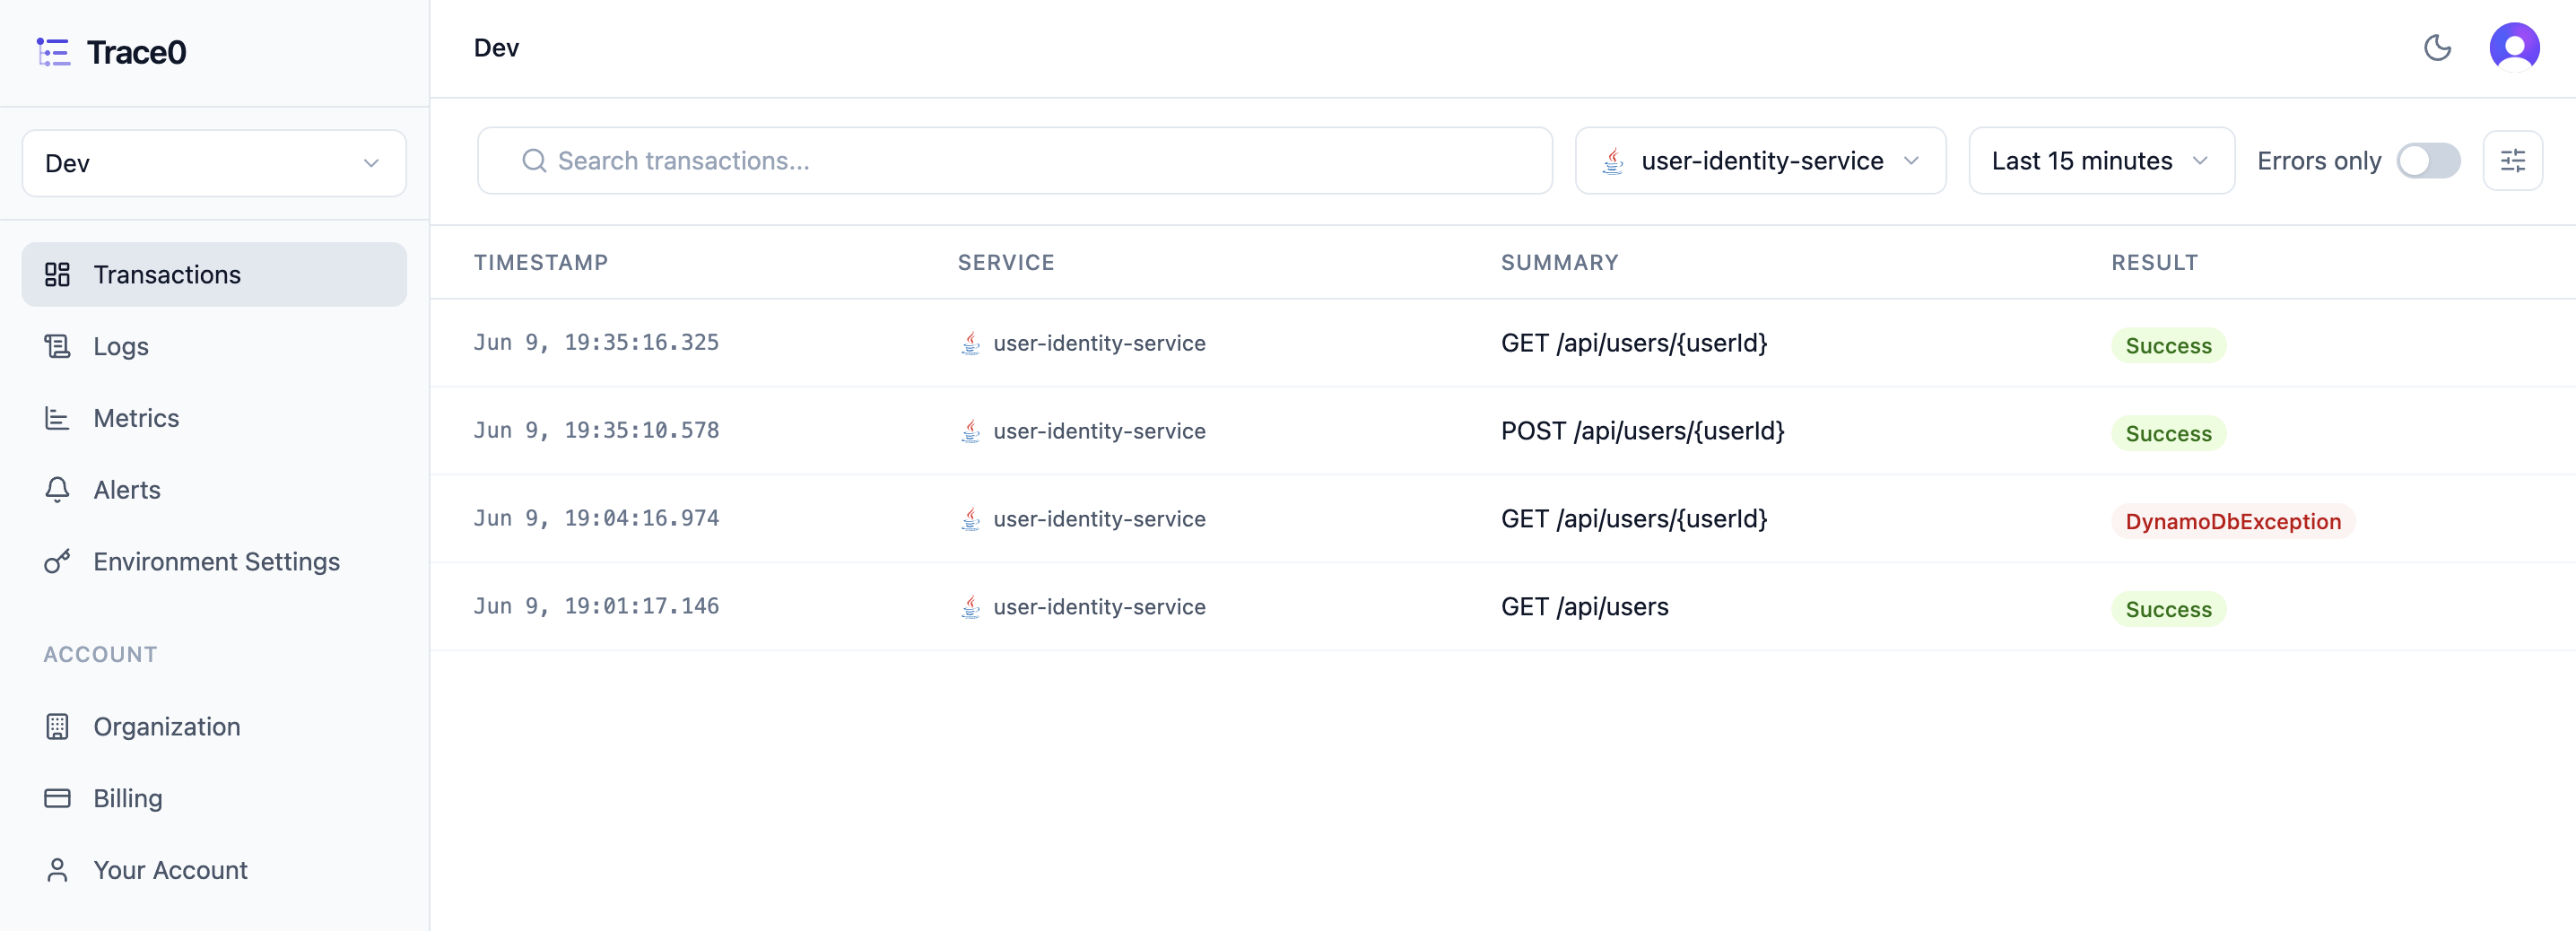Open Environment Settings
The height and width of the screenshot is (931, 2576).
pyautogui.click(x=214, y=562)
